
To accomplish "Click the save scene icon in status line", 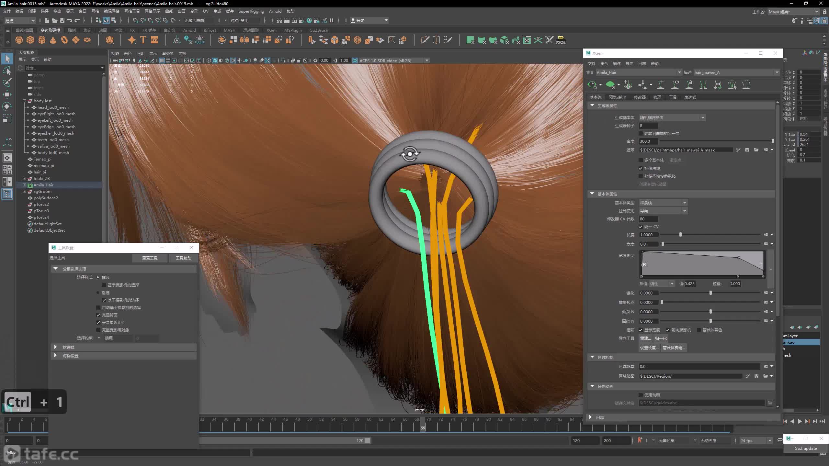I will (62, 20).
